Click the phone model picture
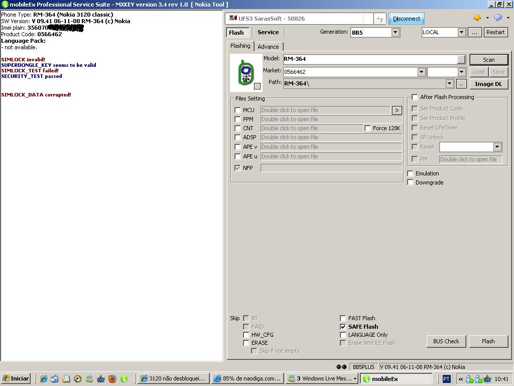 (x=245, y=72)
